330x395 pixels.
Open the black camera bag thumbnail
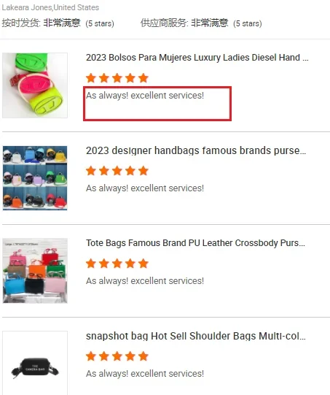coord(35,363)
